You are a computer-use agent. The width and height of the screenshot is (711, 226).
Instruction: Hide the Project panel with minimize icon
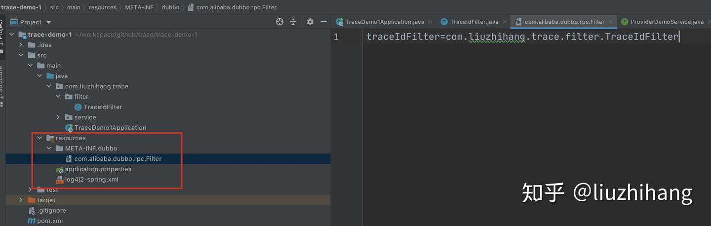(324, 22)
